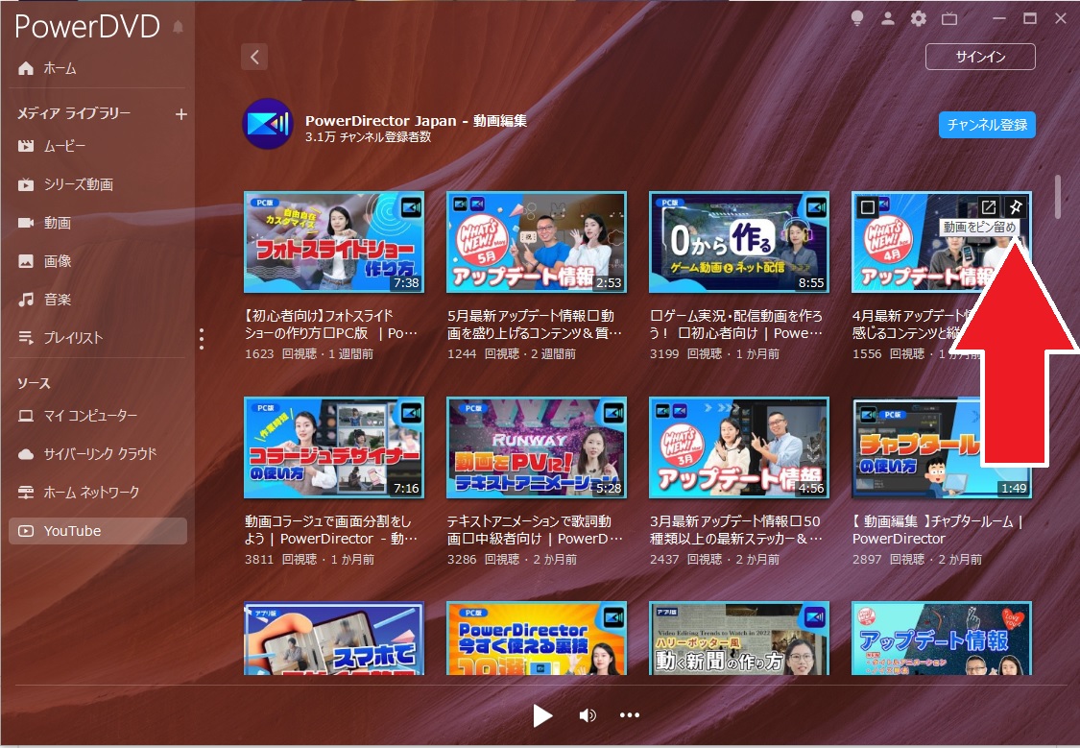Click ソース section header
Screen dimensions: 1080x748
coord(34,383)
